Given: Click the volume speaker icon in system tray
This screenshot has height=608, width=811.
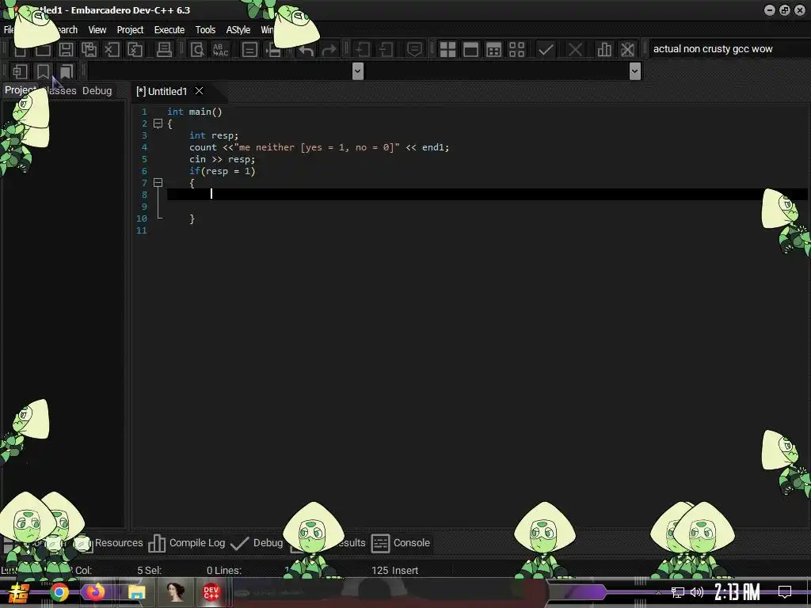Looking at the screenshot, I should point(697,592).
